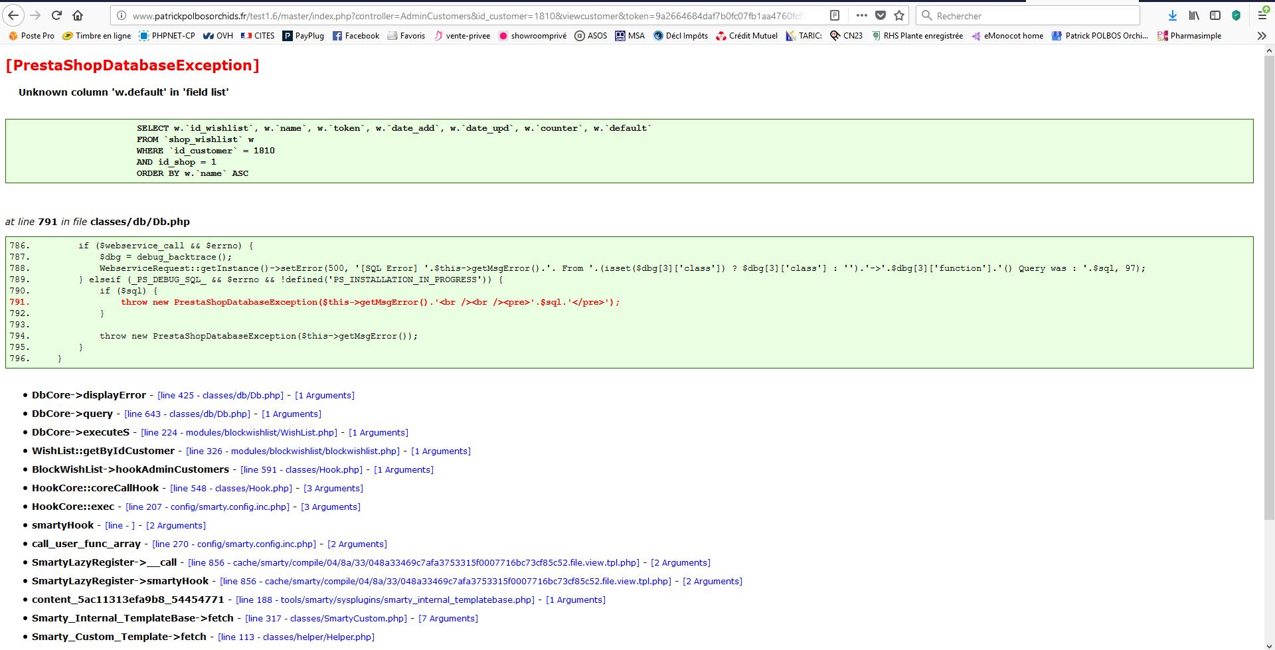Open eMonocot home bookmark
Viewport: 1275px width, 650px height.
point(1007,36)
